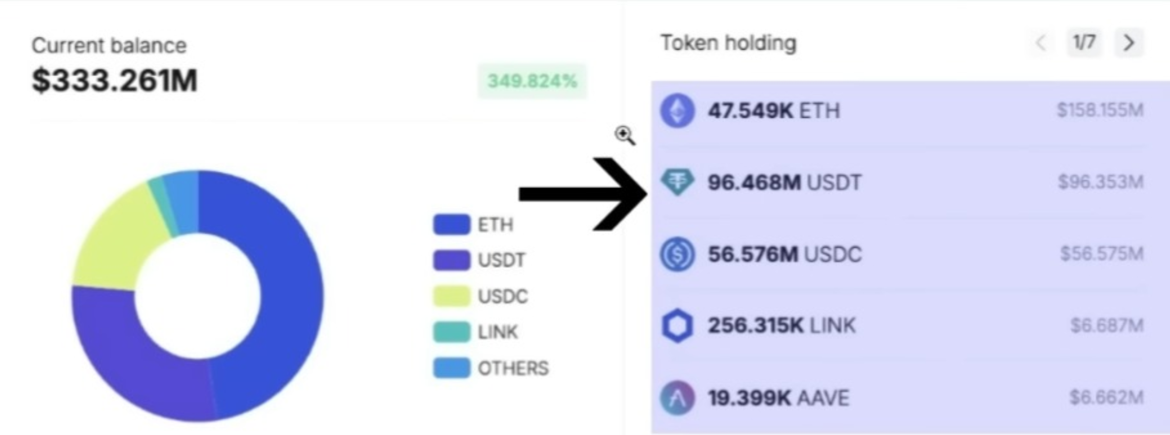Click the USDC coin icon

coord(677,254)
